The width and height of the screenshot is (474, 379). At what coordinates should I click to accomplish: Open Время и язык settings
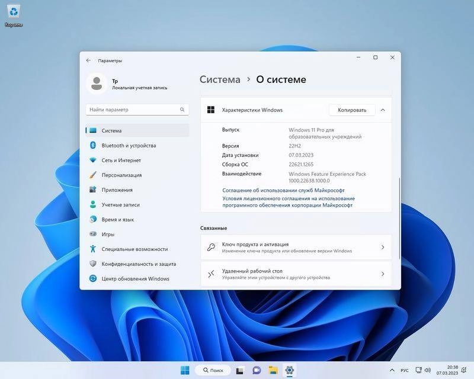pos(137,220)
